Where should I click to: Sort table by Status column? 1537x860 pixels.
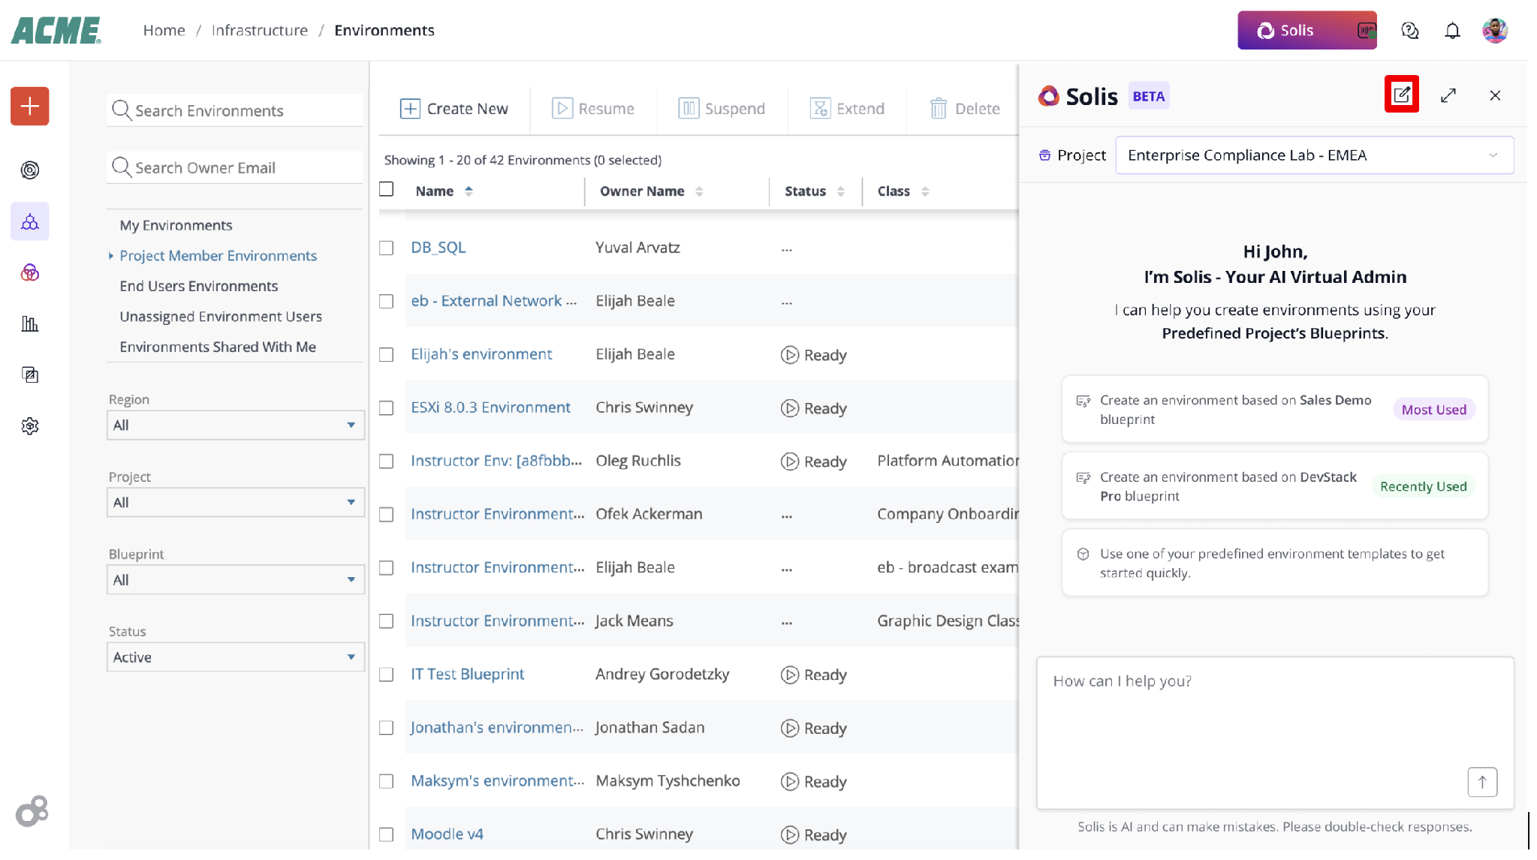click(x=841, y=191)
